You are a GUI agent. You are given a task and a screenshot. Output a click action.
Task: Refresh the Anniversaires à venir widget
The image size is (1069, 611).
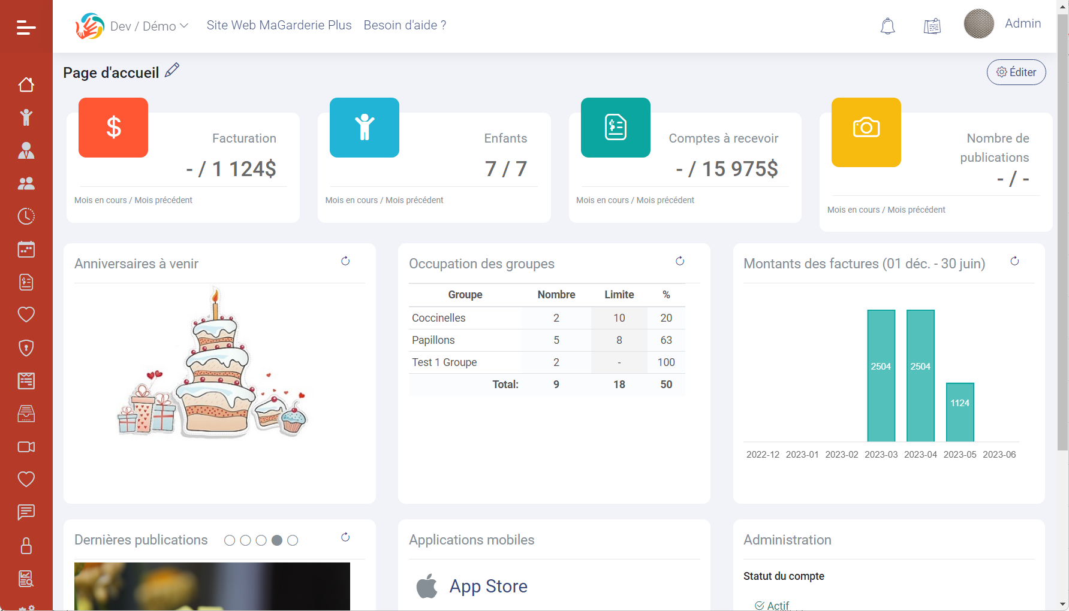(345, 261)
